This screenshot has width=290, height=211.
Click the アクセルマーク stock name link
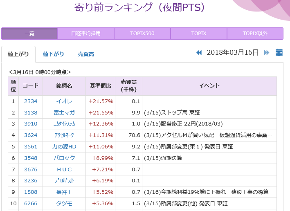pos(64,135)
